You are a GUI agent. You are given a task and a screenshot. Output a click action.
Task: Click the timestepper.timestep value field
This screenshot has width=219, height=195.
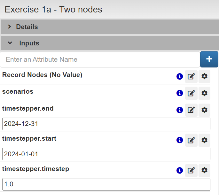pyautogui.click(x=106, y=184)
